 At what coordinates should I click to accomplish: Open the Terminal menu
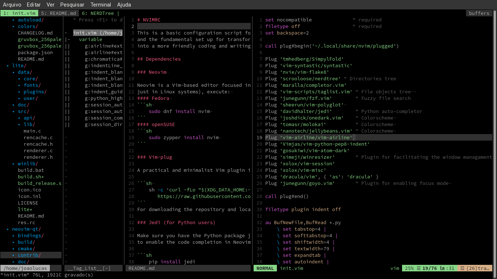pos(101,5)
